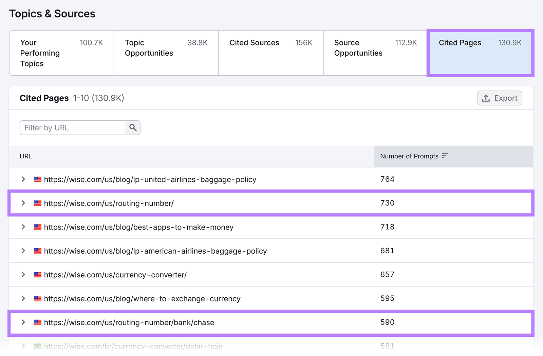Open the us/currency-converter URL
The image size is (543, 356).
click(x=115, y=275)
